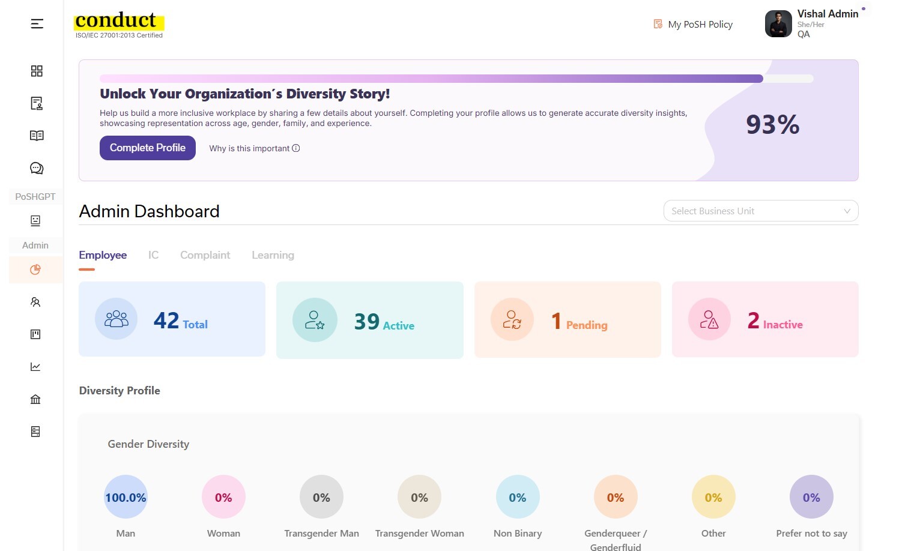Screen dimensions: 905x551
Task: Switch to the IC tab
Action: point(153,255)
